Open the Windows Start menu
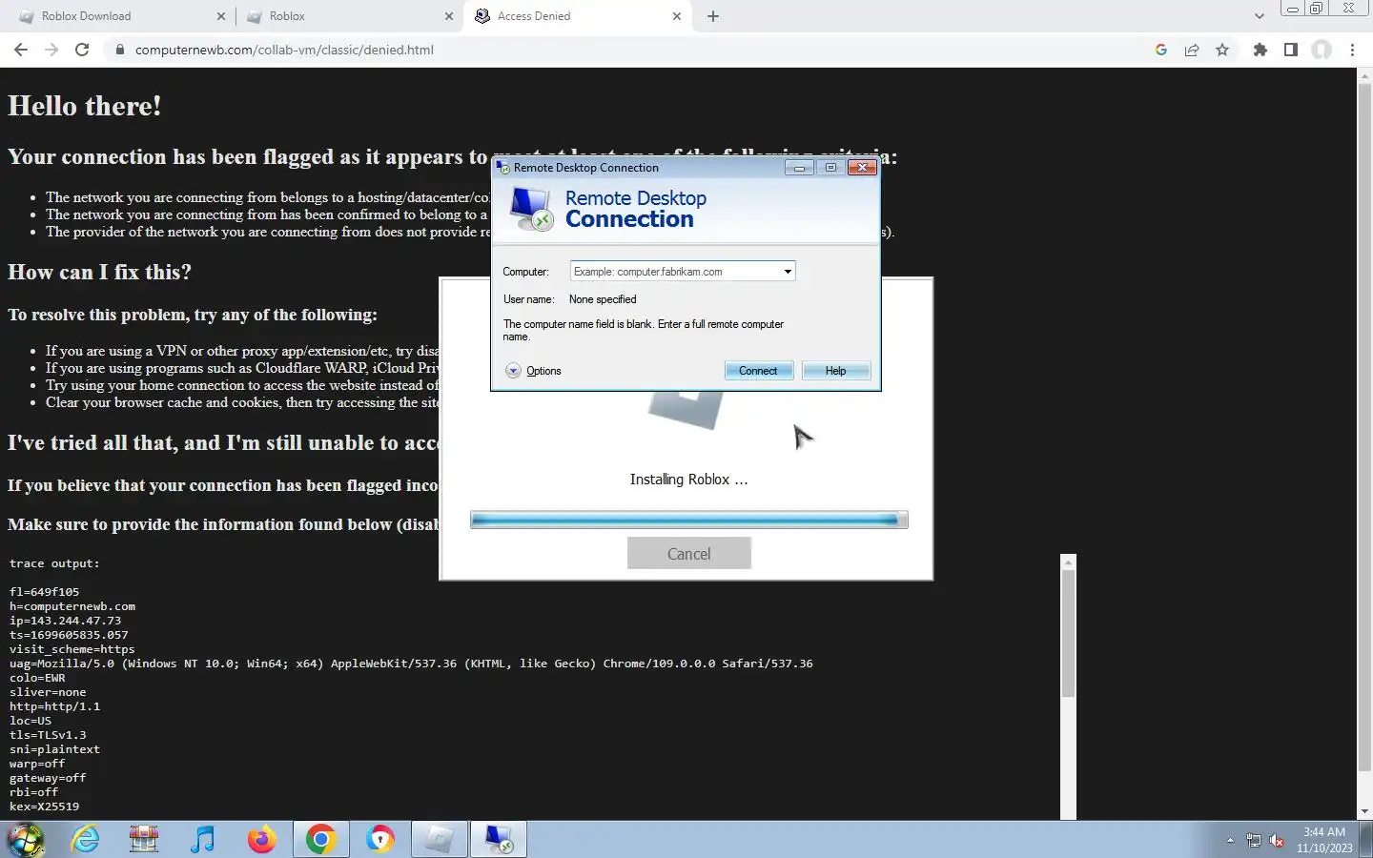This screenshot has height=858, width=1373. pos(26,839)
